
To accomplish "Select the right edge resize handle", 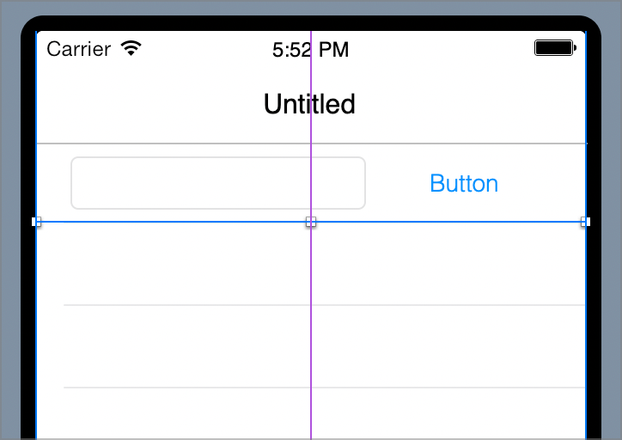I will (x=585, y=222).
